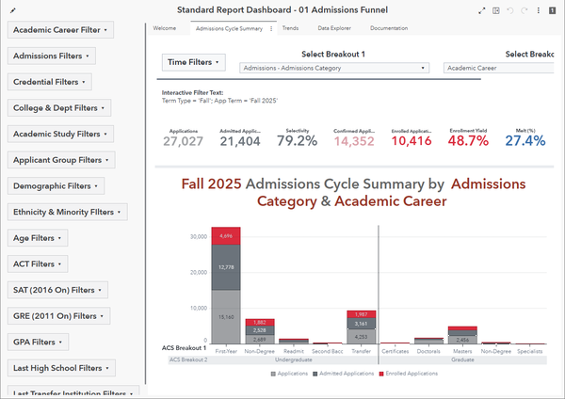Open the Documentation tab
565x399 pixels.
389,28
